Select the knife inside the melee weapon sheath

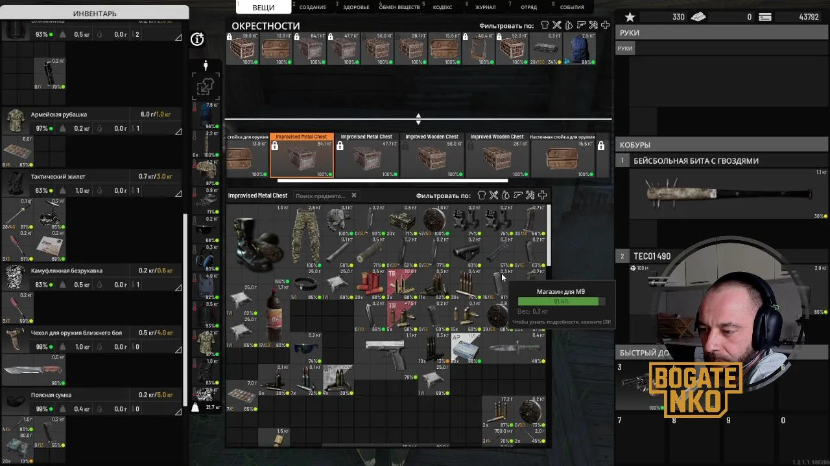(x=34, y=371)
